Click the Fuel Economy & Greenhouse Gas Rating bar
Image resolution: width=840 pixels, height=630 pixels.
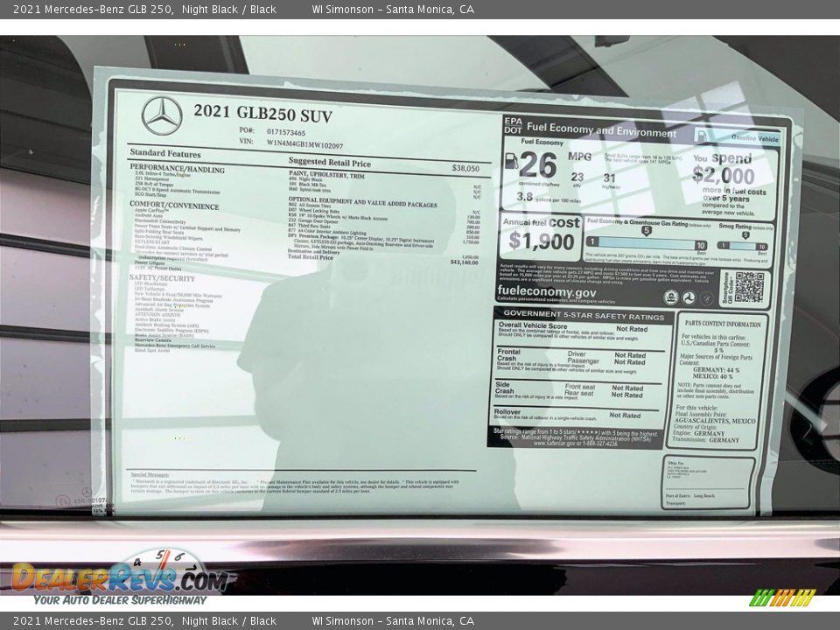click(x=647, y=244)
